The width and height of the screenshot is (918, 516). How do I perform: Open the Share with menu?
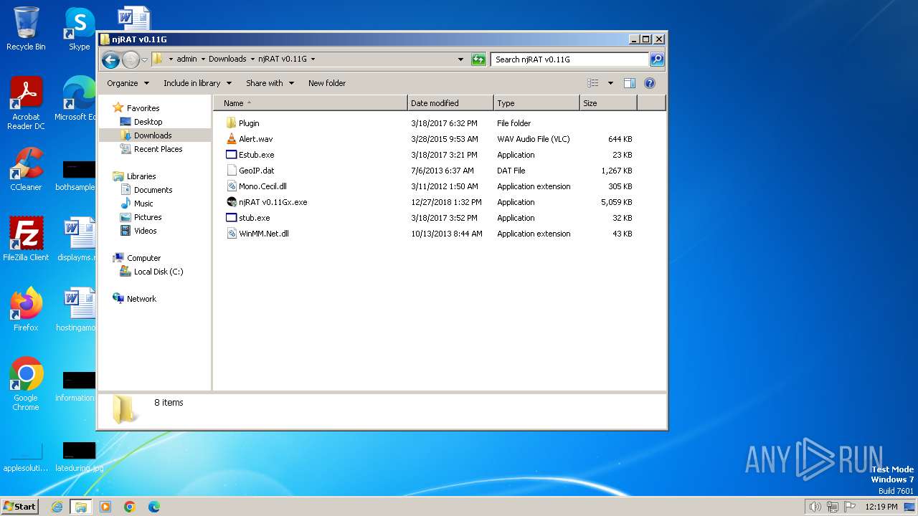tap(270, 83)
